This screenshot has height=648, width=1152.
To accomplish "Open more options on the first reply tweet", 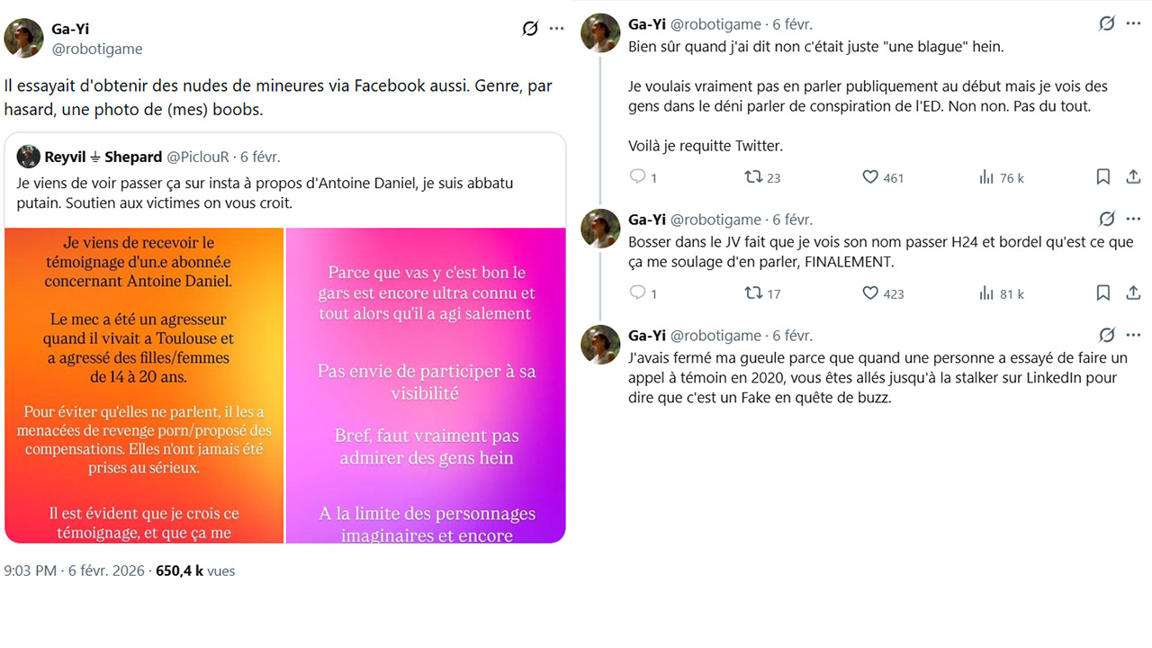I will [1133, 24].
